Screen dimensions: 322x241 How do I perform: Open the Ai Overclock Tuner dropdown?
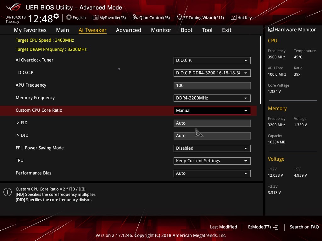212,60
